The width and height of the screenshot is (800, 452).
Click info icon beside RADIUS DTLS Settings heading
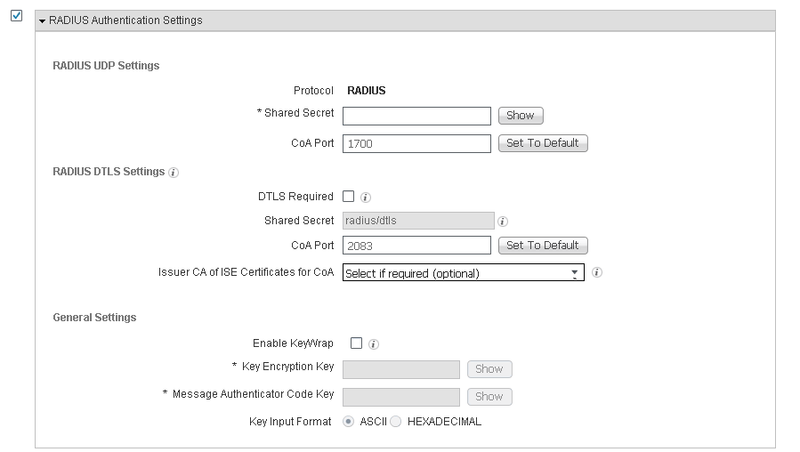[174, 173]
